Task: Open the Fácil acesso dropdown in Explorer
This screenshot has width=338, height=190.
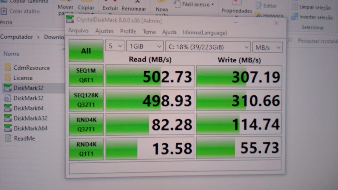Action: 194,4
